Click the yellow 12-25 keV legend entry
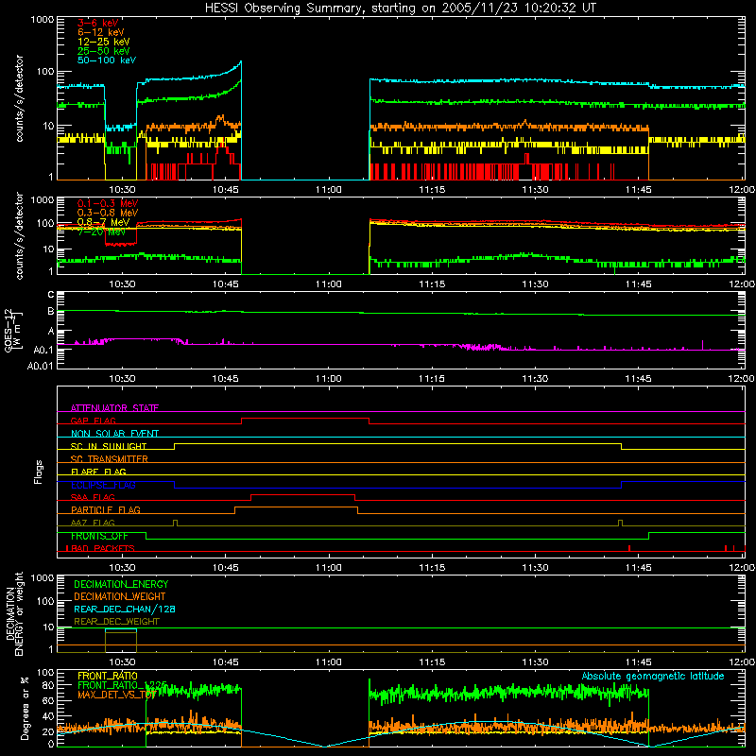The height and width of the screenshot is (756, 756). [104, 42]
